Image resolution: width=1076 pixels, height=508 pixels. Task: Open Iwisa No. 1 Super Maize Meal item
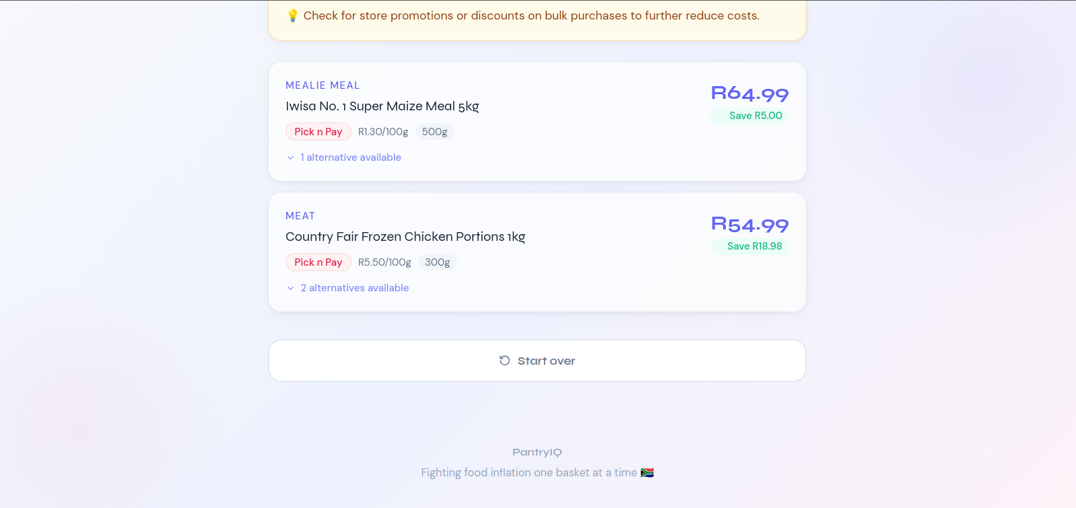pyautogui.click(x=382, y=106)
